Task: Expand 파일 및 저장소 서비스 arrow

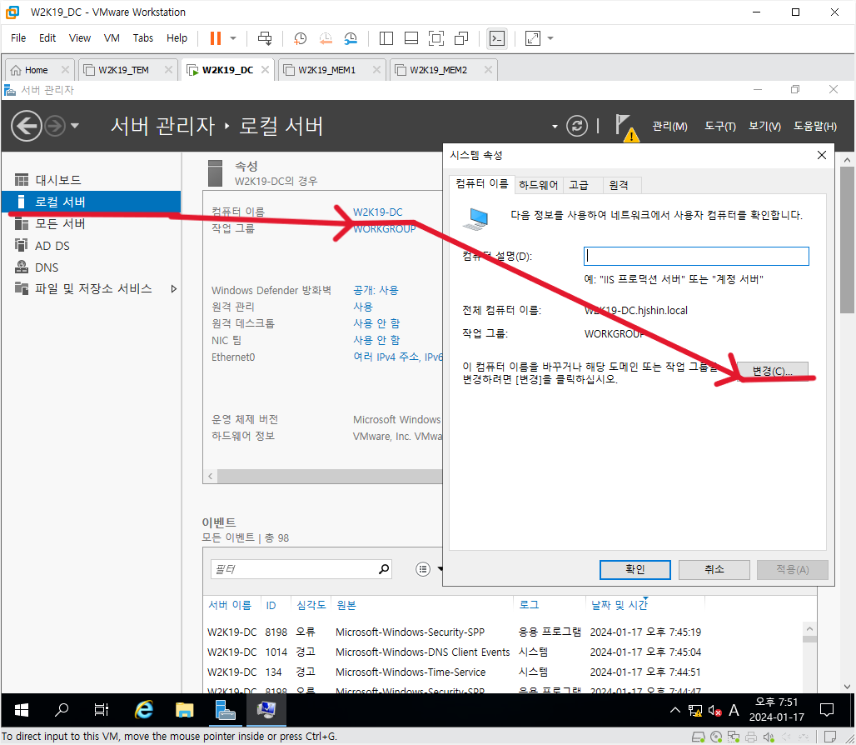Action: pos(173,289)
